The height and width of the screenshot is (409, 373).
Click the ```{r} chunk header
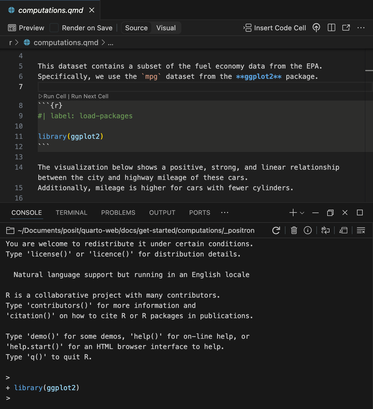(50, 106)
